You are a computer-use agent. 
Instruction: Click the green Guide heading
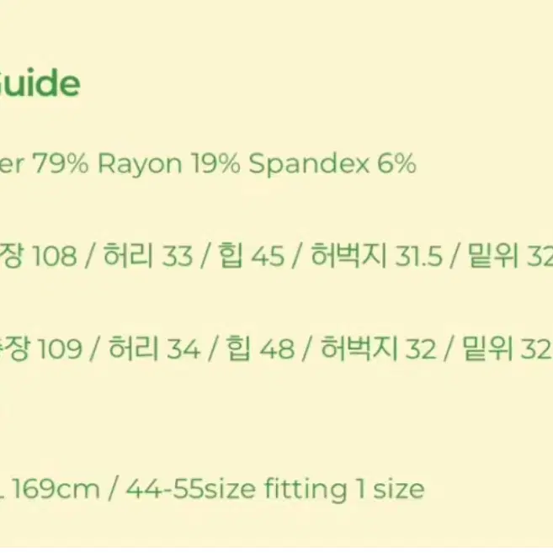[40, 82]
